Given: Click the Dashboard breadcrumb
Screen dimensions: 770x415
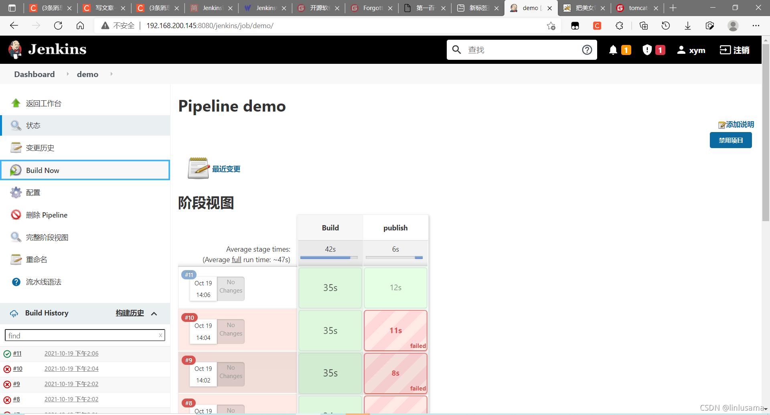Looking at the screenshot, I should point(34,74).
